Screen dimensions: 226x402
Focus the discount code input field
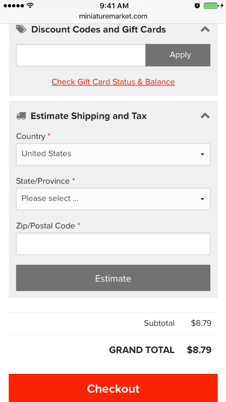[x=81, y=55]
